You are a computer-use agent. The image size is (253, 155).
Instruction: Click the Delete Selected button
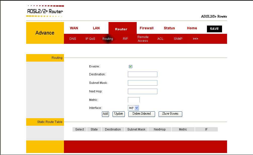point(142,114)
